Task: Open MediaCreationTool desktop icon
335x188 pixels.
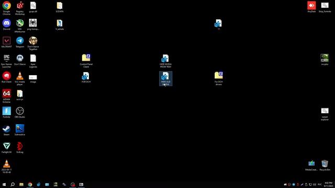Action: click(311, 165)
